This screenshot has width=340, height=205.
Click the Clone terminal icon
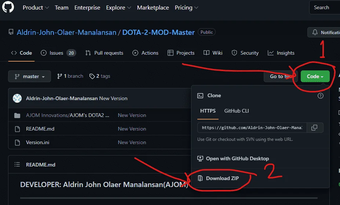(x=200, y=96)
